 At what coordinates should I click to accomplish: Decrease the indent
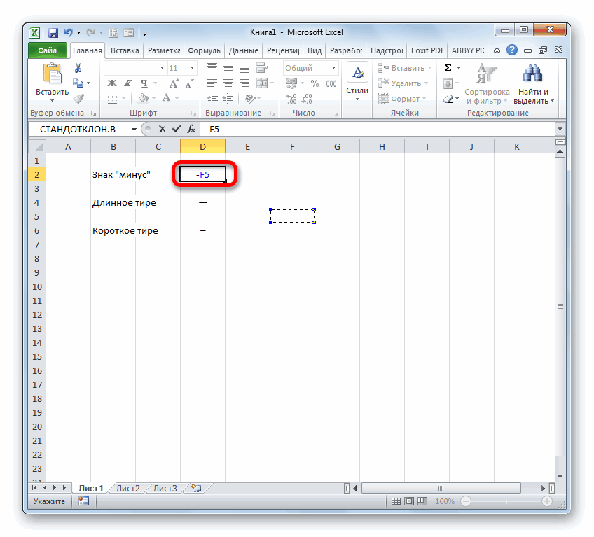[212, 99]
